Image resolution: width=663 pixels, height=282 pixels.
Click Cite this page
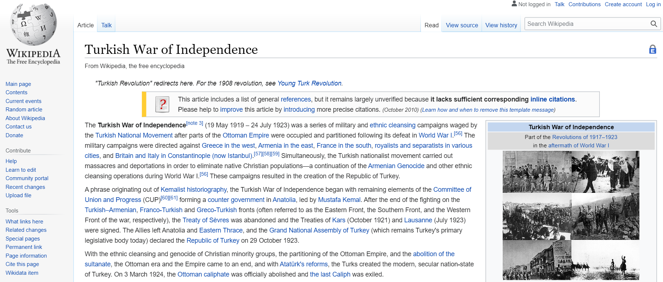[x=22, y=264]
